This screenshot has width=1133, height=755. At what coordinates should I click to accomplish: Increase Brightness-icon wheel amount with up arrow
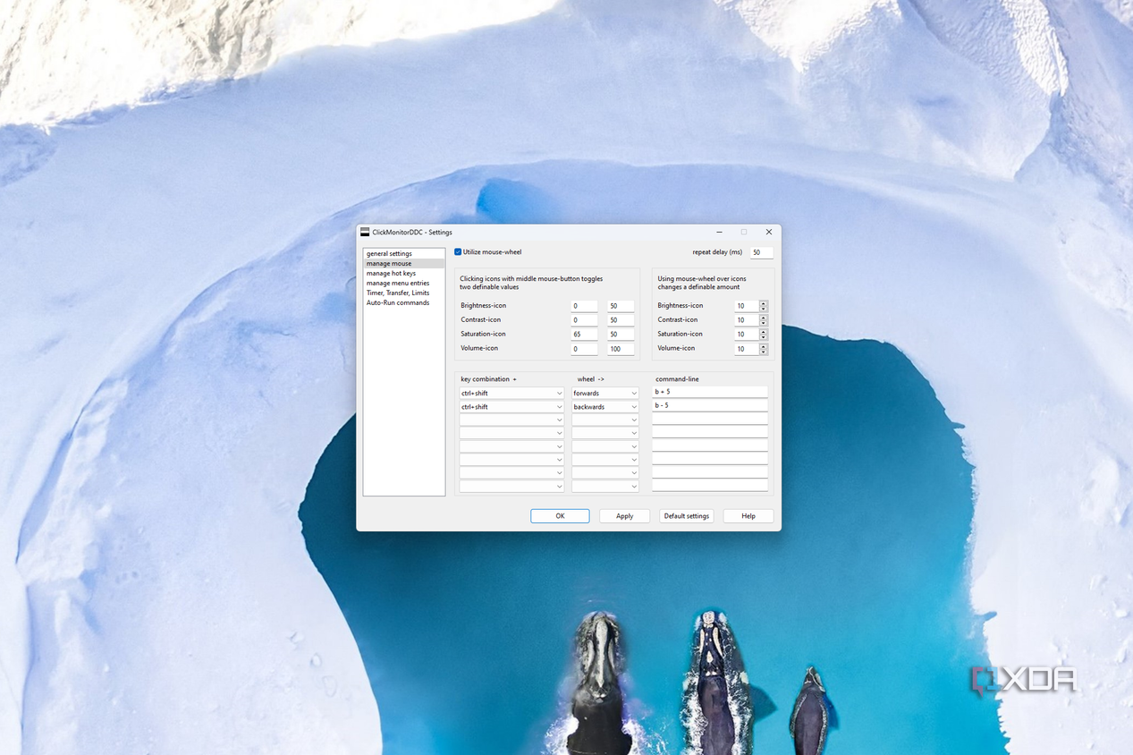click(x=764, y=303)
